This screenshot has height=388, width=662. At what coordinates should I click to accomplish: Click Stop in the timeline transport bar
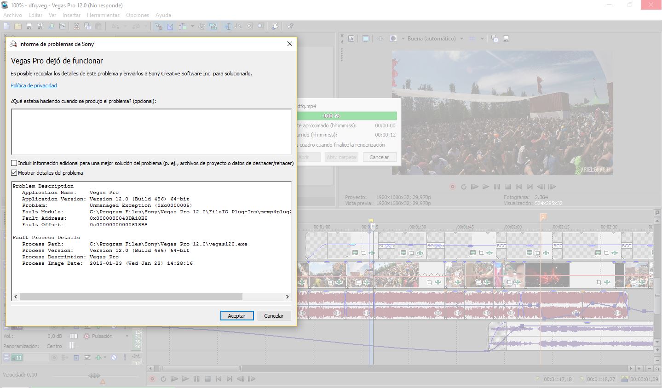tap(207, 379)
